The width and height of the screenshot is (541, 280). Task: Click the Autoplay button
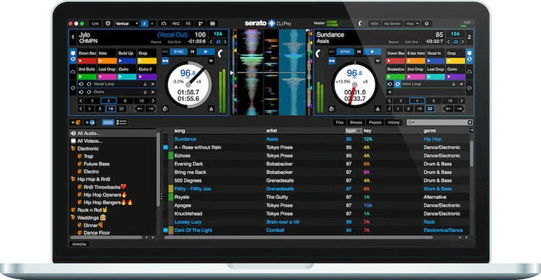point(79,244)
